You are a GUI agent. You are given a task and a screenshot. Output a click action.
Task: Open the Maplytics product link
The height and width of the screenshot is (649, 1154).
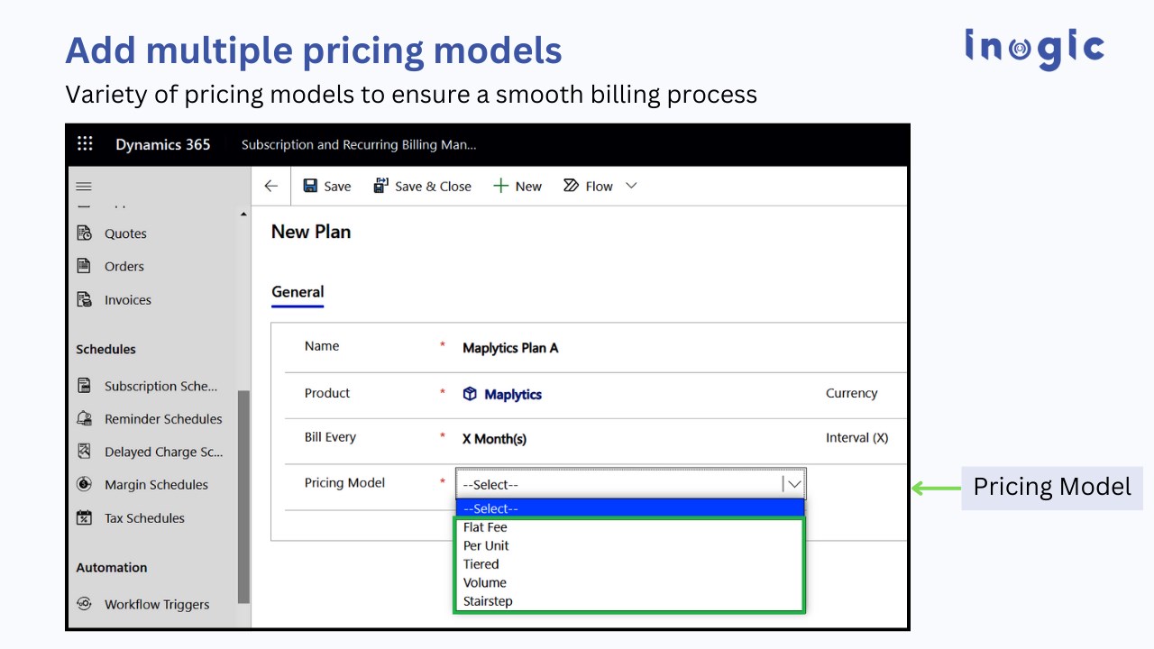point(513,394)
